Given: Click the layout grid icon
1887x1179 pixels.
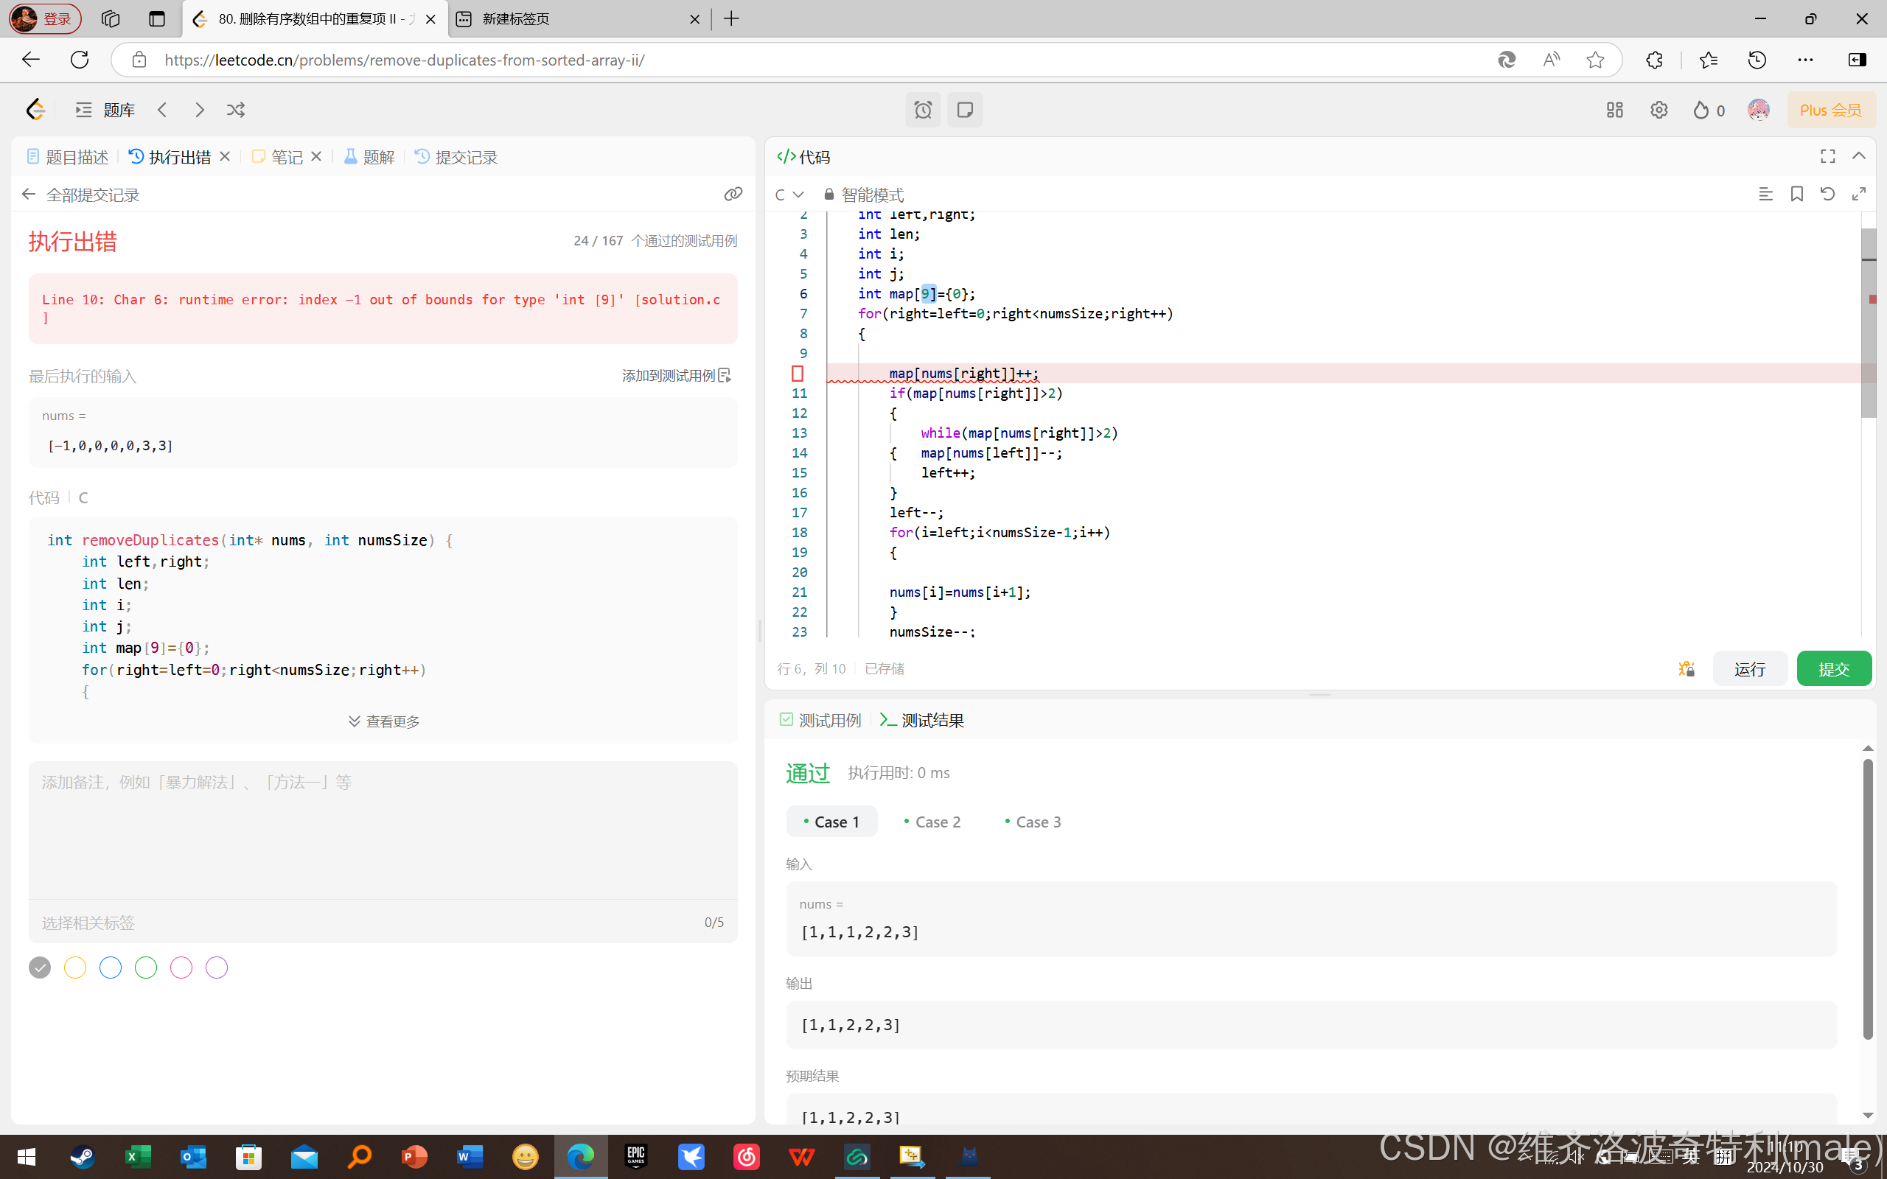Looking at the screenshot, I should point(1614,110).
